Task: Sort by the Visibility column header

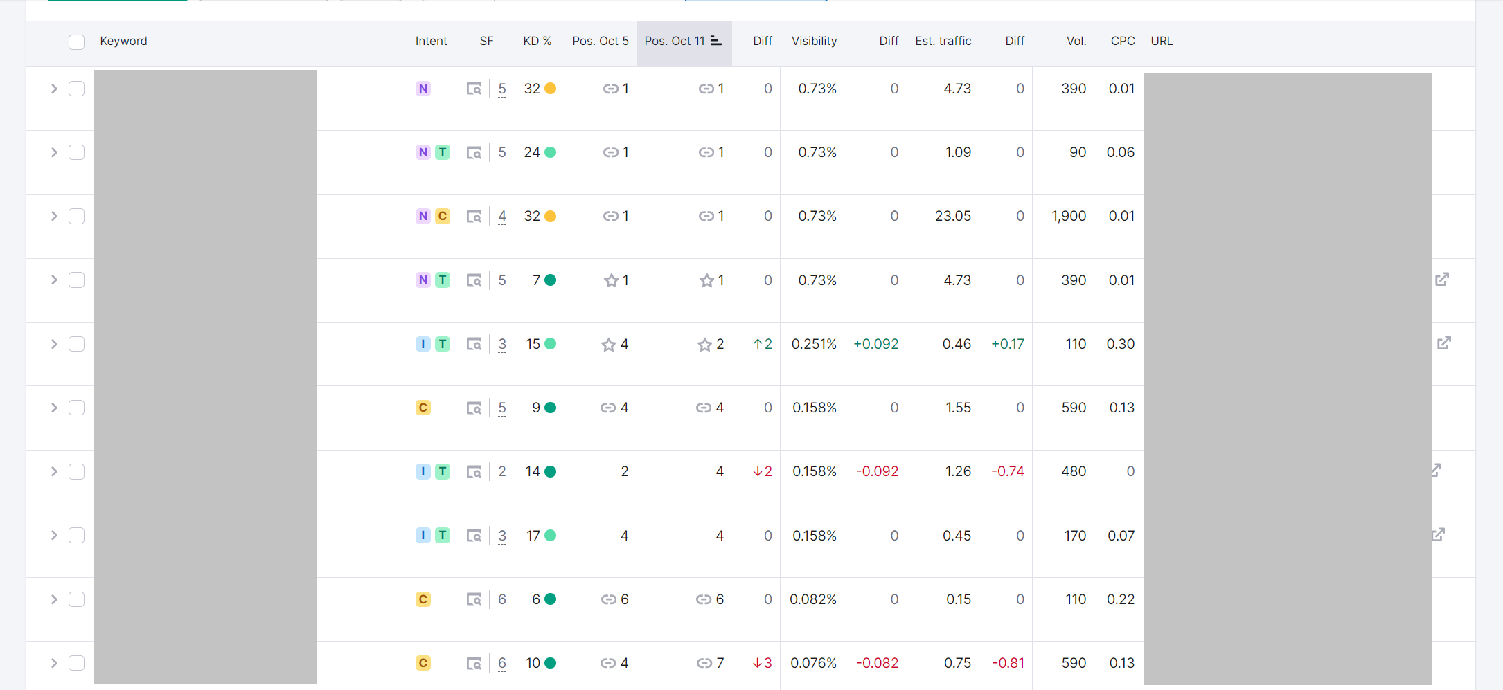Action: tap(814, 41)
